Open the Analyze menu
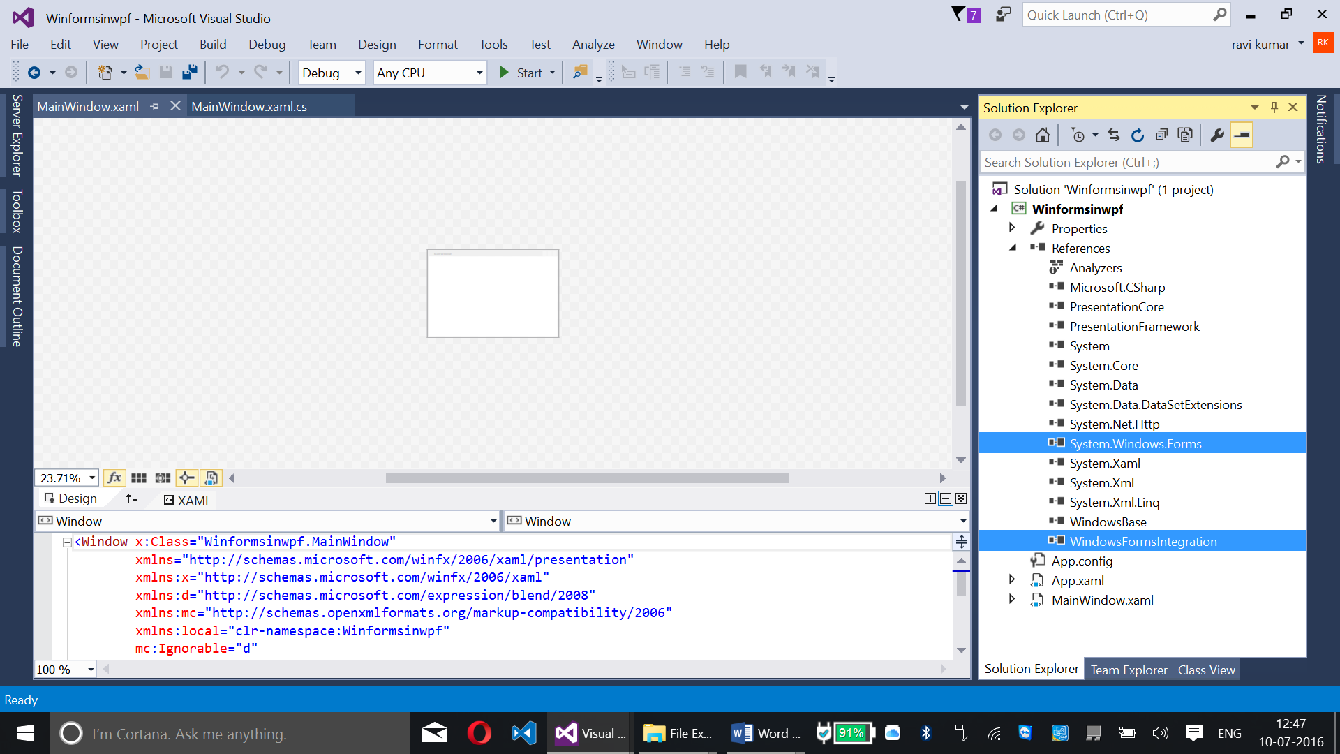 (593, 45)
